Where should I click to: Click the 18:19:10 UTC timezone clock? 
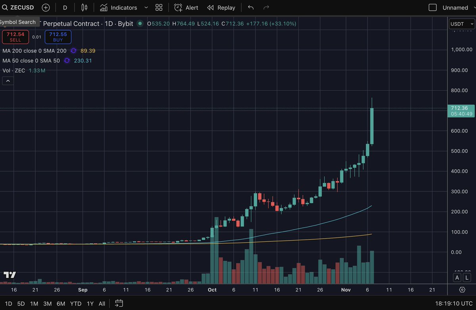[453, 304]
